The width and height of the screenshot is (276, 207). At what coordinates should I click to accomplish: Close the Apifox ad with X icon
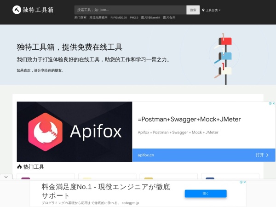pyautogui.click(x=274, y=103)
